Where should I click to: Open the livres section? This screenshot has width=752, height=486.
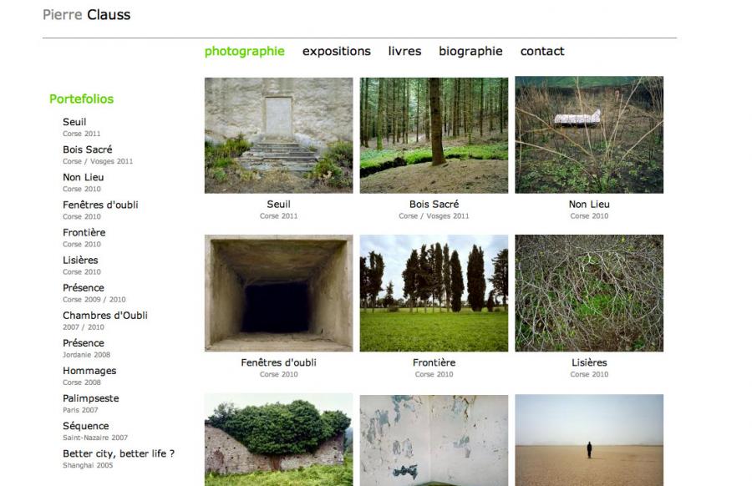(x=404, y=51)
